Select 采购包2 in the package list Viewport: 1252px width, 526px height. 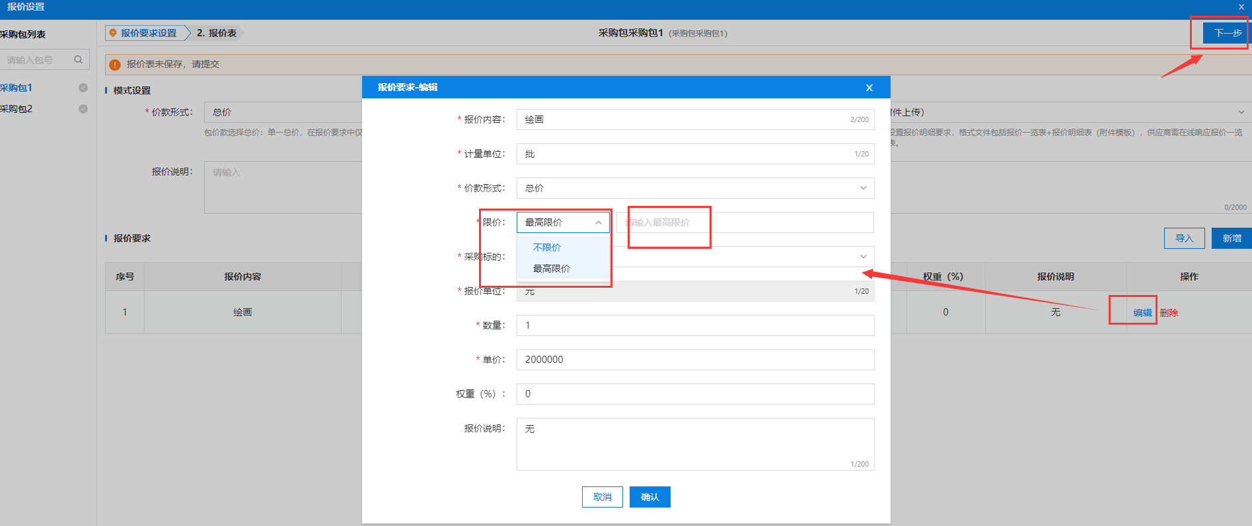17,109
